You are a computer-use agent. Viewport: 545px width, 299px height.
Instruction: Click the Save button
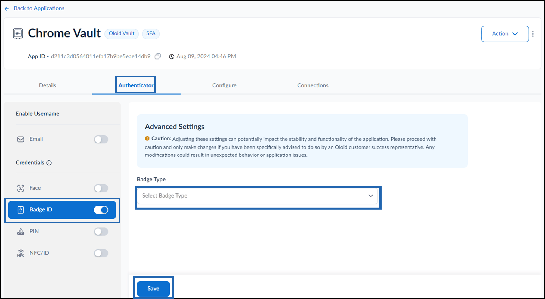coord(153,289)
